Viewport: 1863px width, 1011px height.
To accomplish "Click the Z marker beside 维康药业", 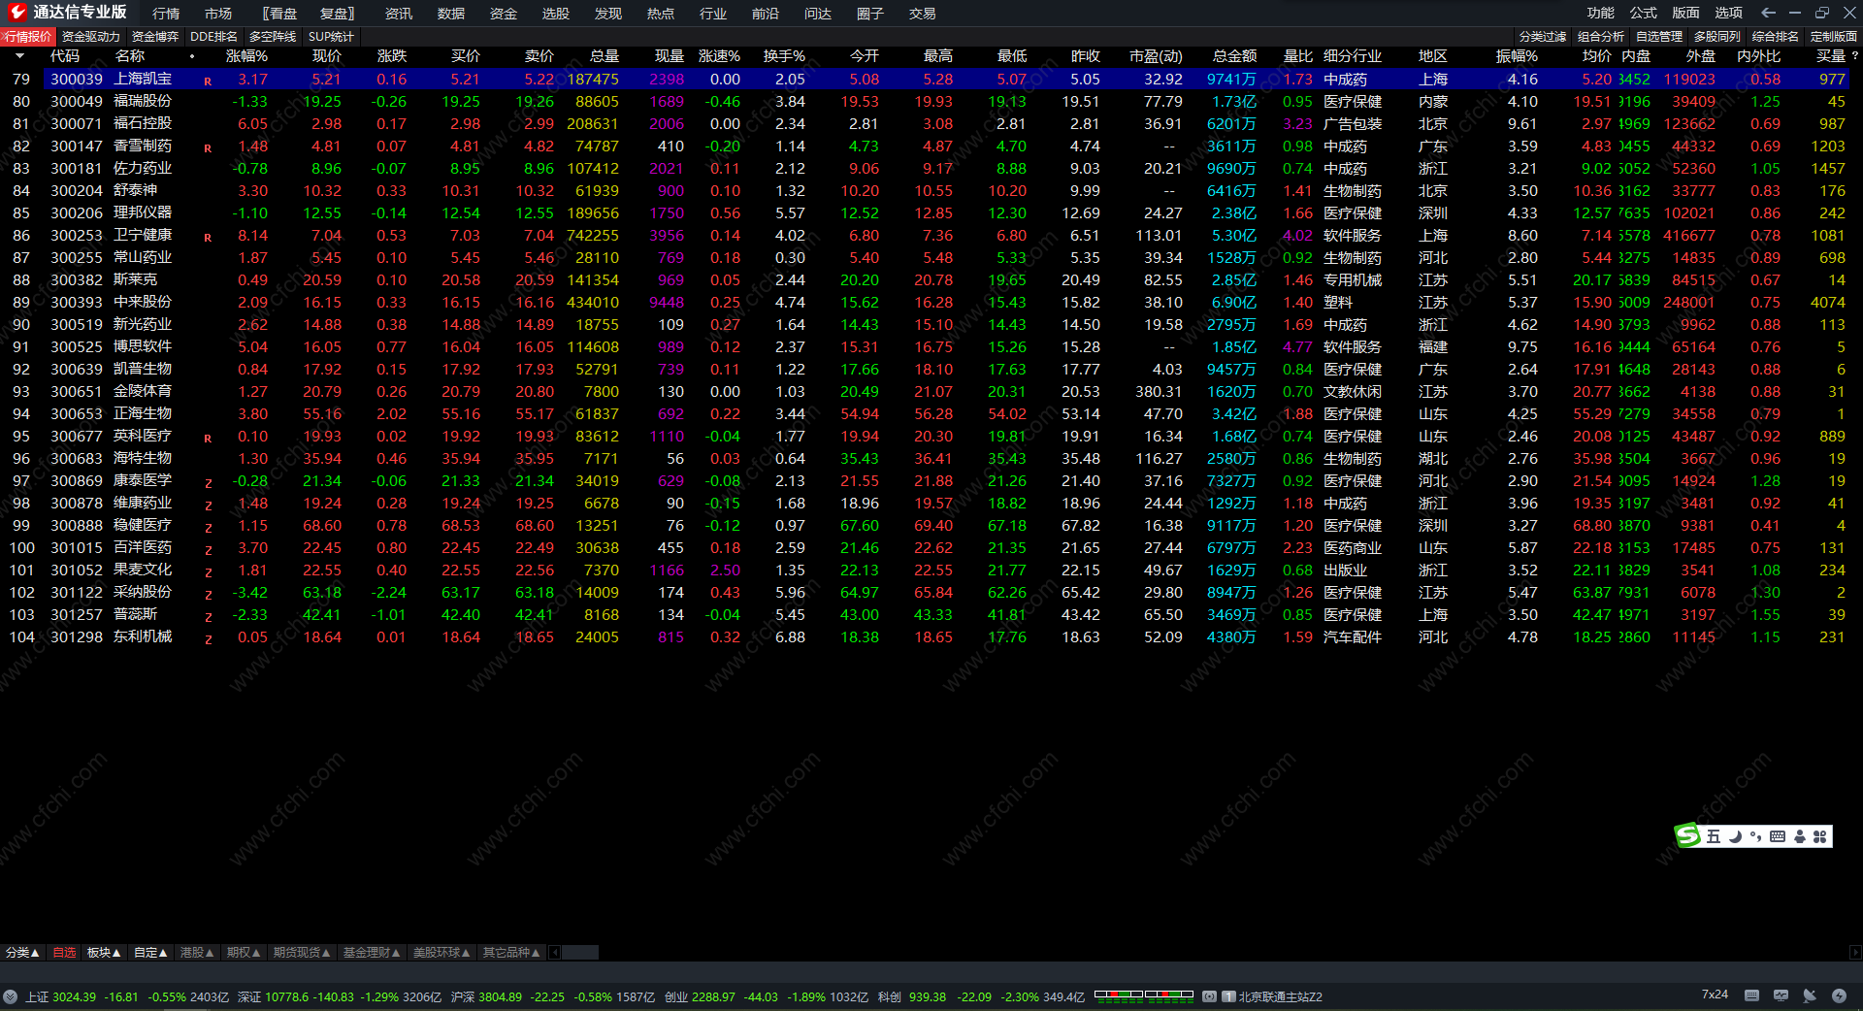I will coord(208,505).
